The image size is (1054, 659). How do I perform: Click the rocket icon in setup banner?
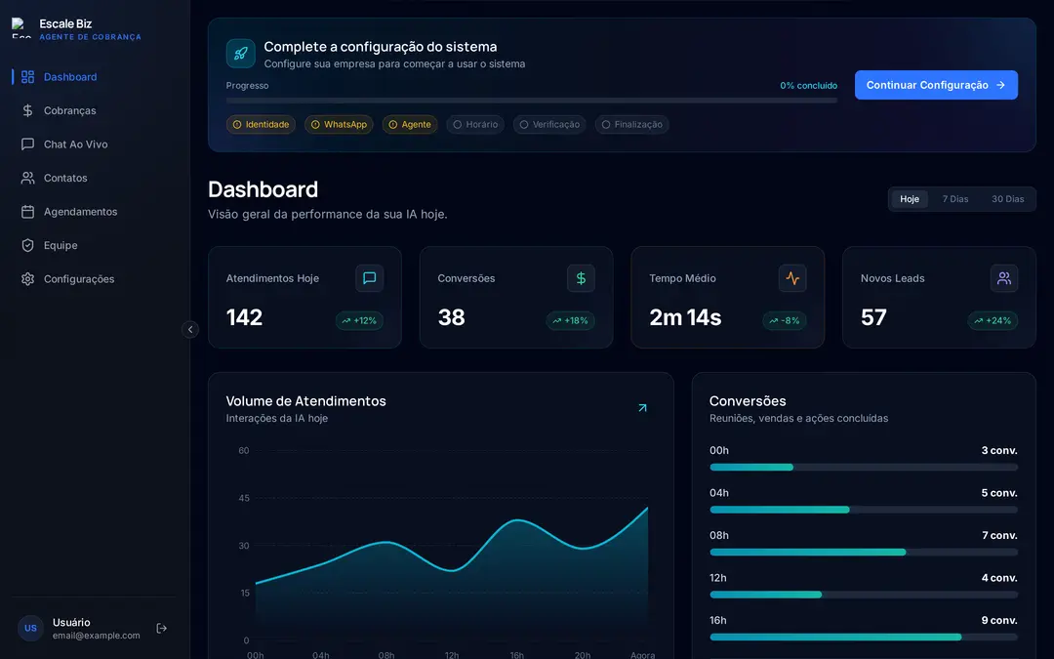[241, 54]
